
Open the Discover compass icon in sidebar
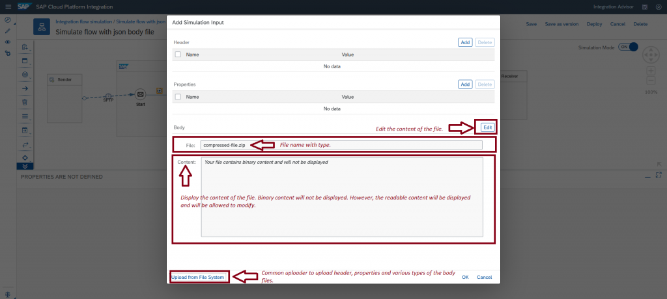click(x=7, y=20)
